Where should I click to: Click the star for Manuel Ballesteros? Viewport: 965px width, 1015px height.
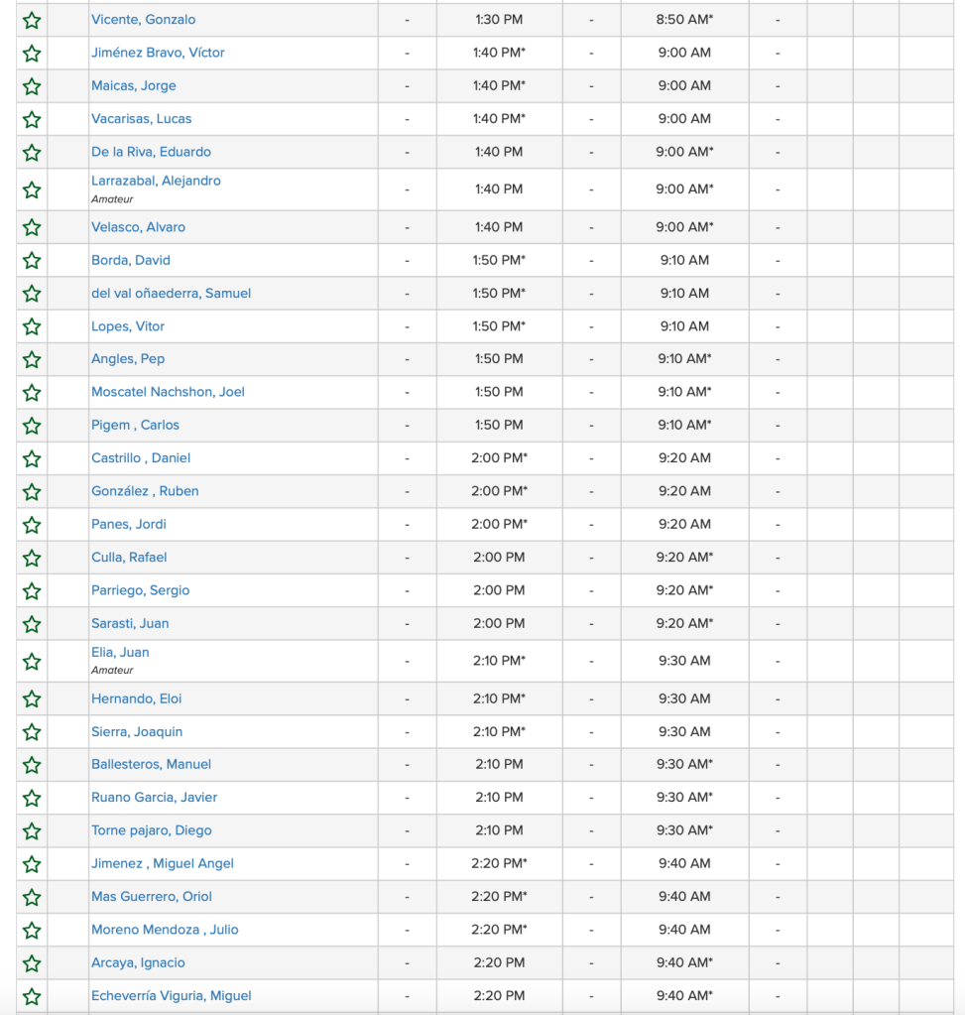click(x=32, y=765)
